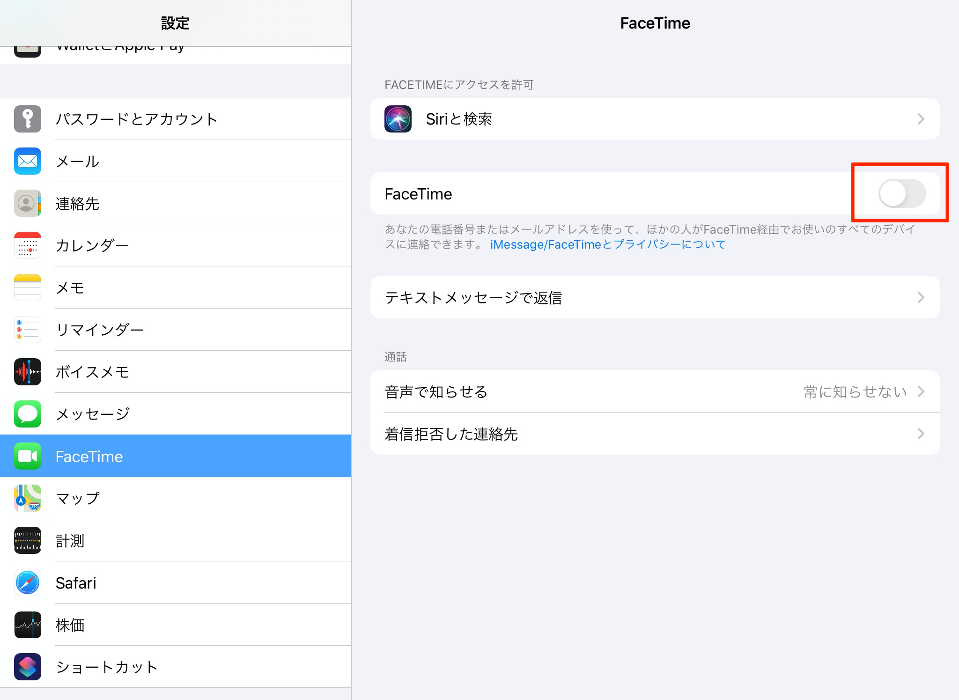This screenshot has height=700, width=959.
Task: Open 着信拒否した連絡先 via its chevron
Action: pos(921,434)
